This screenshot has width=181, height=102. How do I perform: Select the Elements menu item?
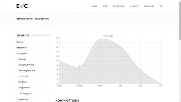click(134, 6)
